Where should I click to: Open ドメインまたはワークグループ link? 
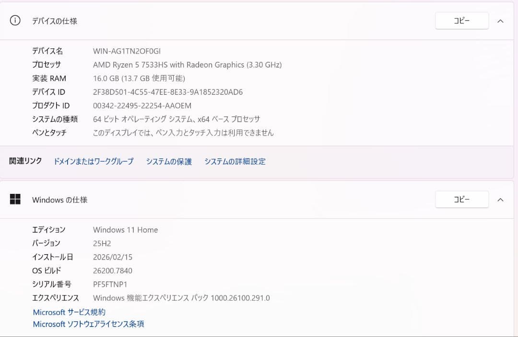point(94,161)
